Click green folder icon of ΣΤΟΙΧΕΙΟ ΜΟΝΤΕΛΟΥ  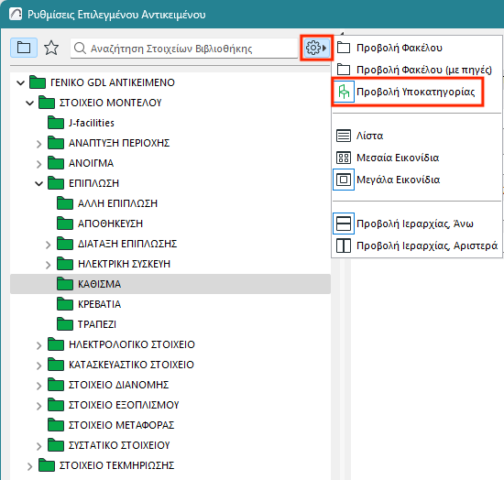[x=47, y=103]
